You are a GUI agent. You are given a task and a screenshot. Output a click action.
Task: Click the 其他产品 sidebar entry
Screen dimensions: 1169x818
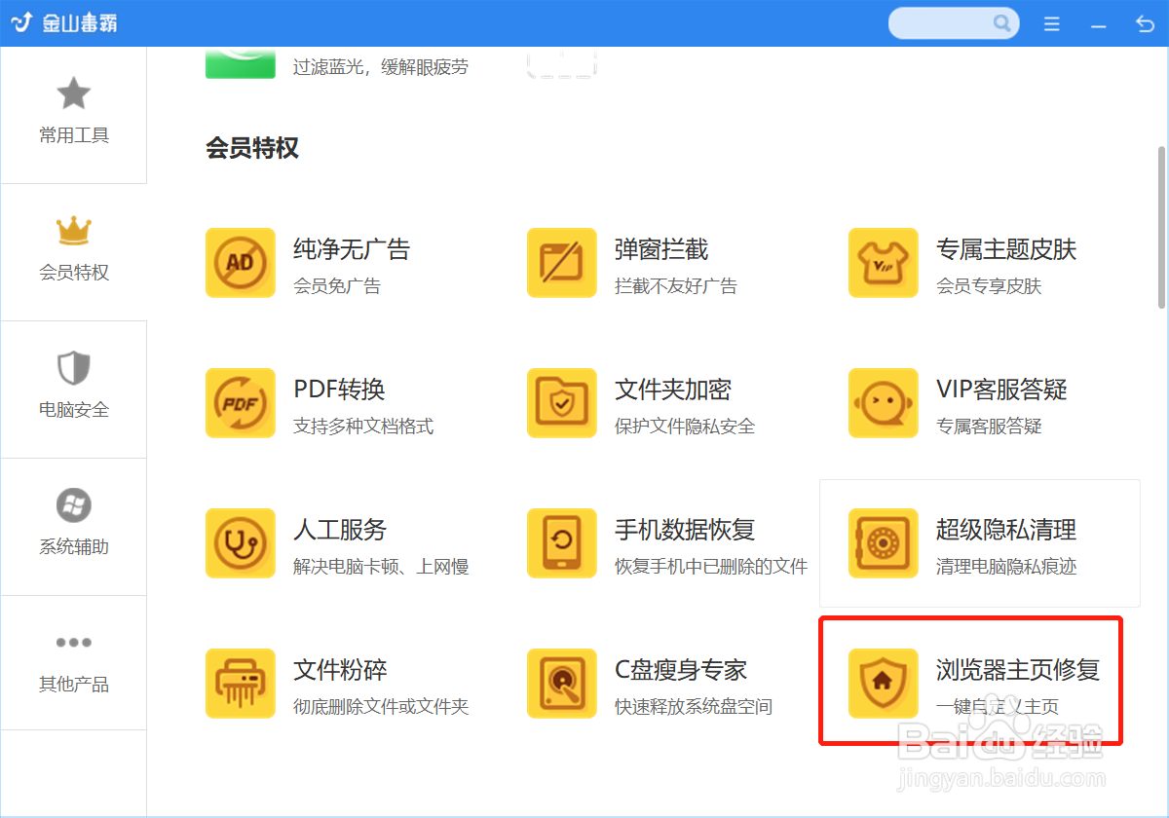pyautogui.click(x=73, y=663)
